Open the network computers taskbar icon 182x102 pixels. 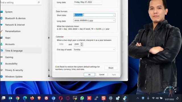96,98
